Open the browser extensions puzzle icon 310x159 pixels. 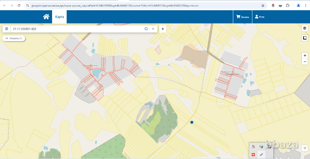288,6
